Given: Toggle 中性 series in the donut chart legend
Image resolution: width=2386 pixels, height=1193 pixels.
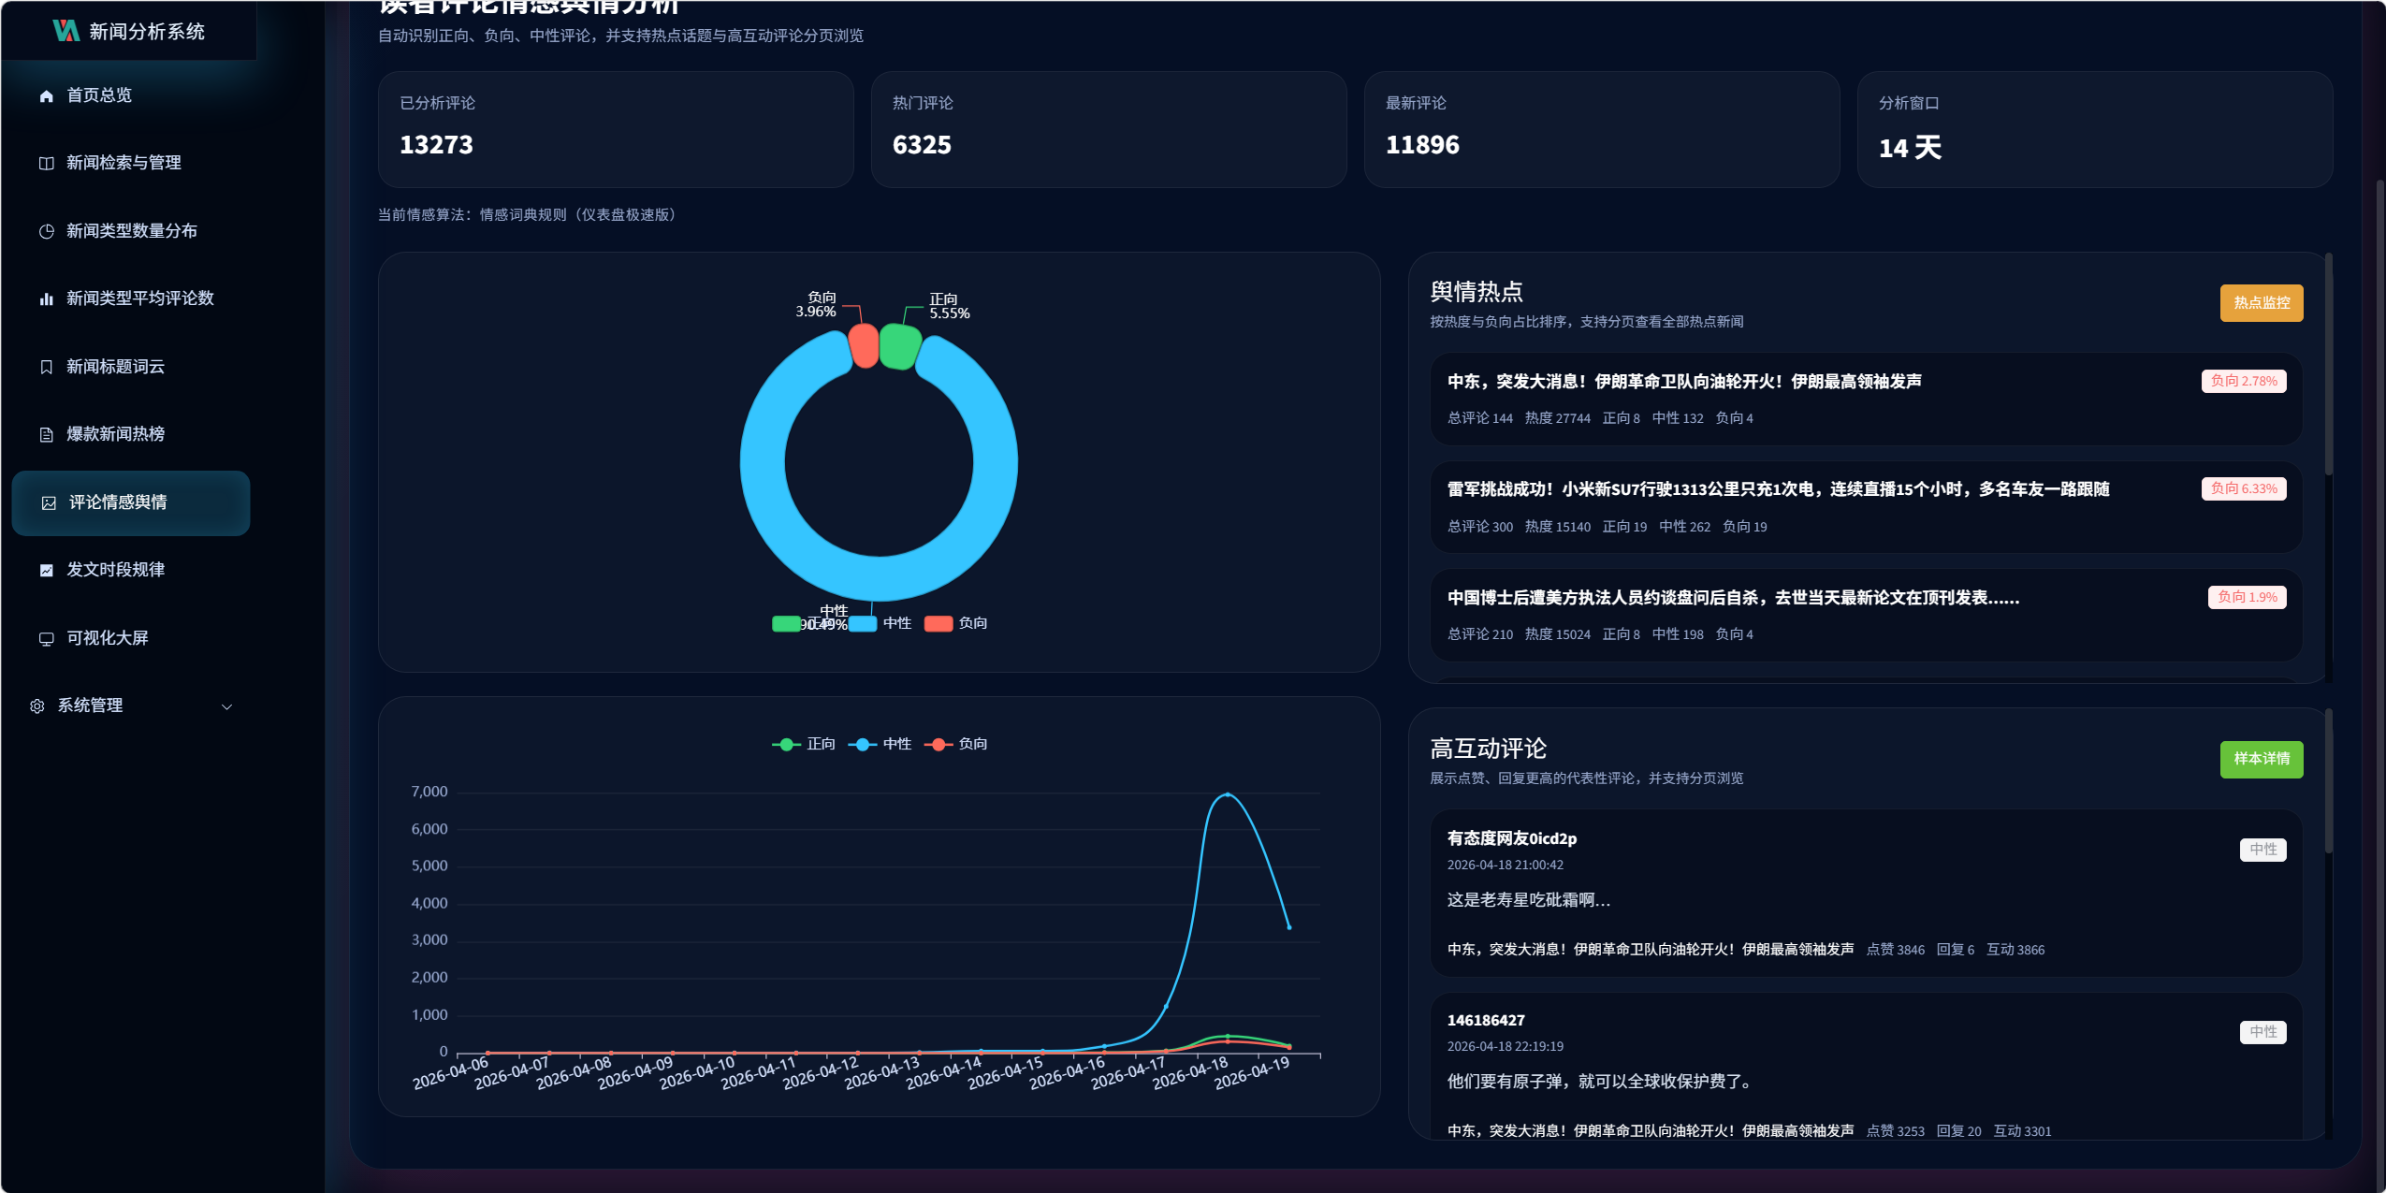Looking at the screenshot, I should click(x=895, y=623).
